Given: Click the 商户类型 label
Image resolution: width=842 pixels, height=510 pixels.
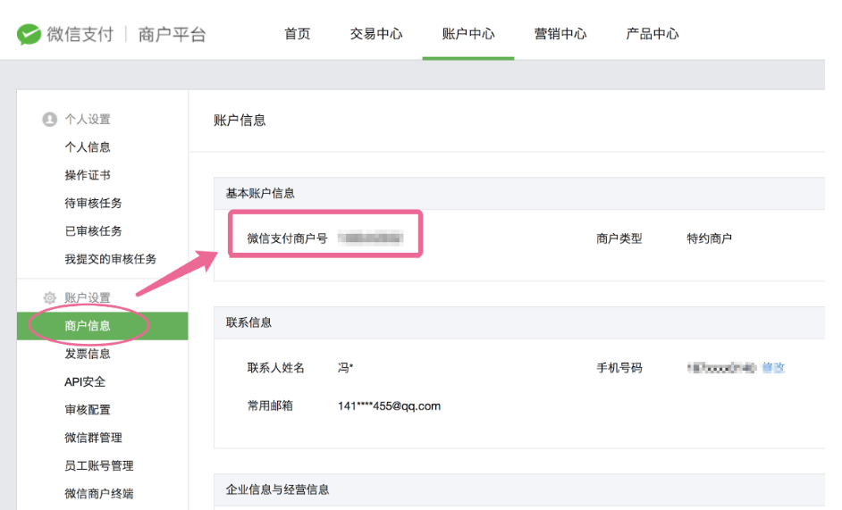Looking at the screenshot, I should pyautogui.click(x=619, y=238).
